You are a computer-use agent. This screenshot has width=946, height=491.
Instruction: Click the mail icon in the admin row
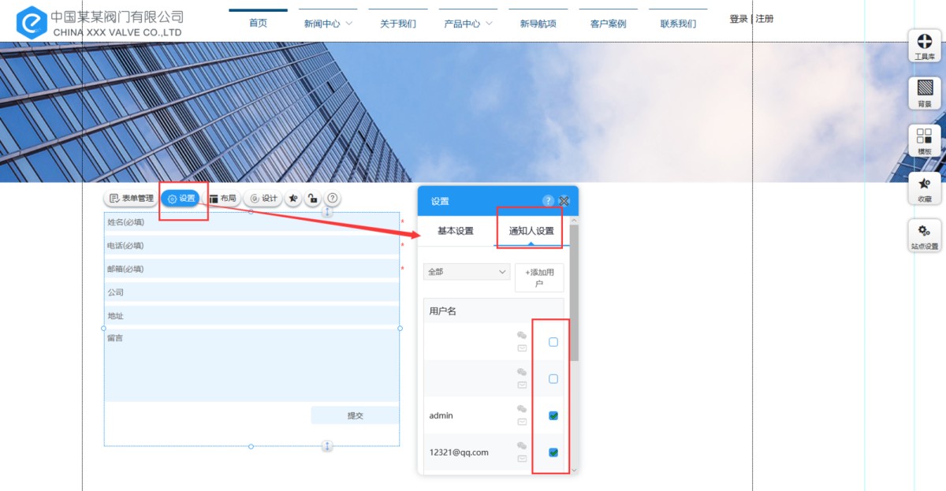[x=522, y=422]
